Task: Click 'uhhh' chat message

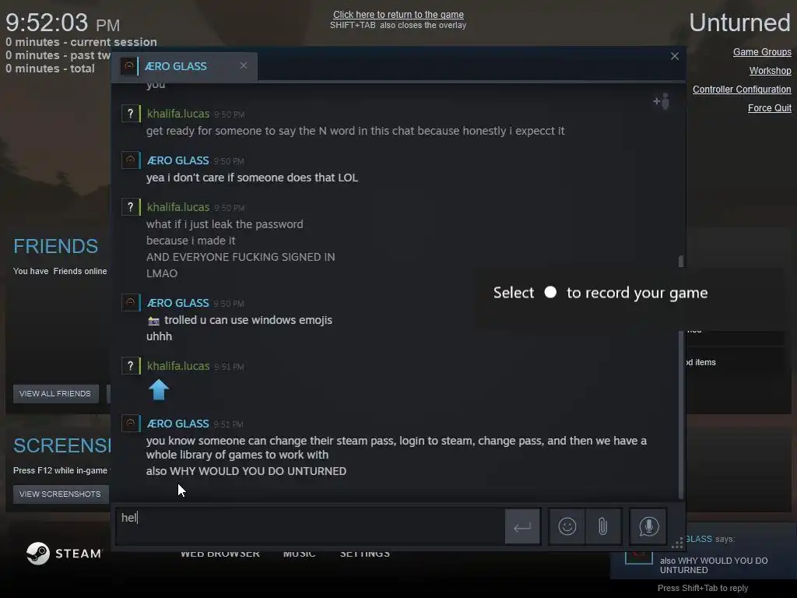Action: [159, 336]
